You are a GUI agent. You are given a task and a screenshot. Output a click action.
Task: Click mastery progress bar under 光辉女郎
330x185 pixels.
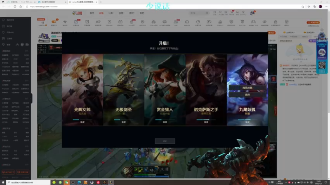click(x=82, y=120)
